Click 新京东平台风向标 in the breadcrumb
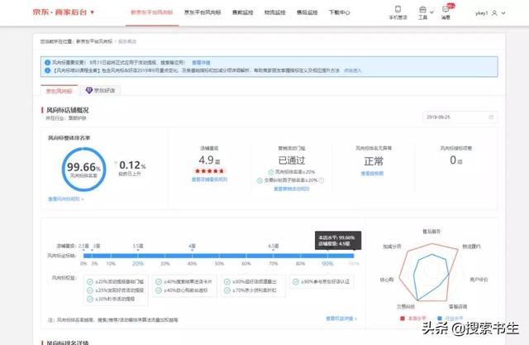Screen dimensions: 529x345 [x=94, y=41]
